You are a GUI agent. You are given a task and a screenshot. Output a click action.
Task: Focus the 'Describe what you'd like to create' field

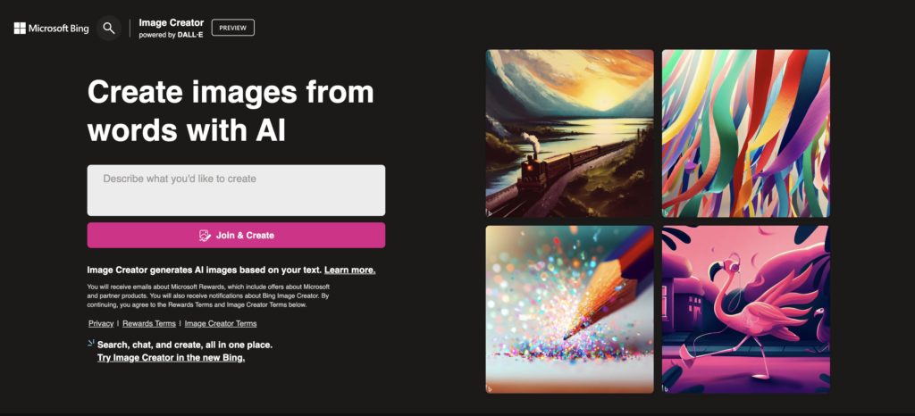coord(236,190)
